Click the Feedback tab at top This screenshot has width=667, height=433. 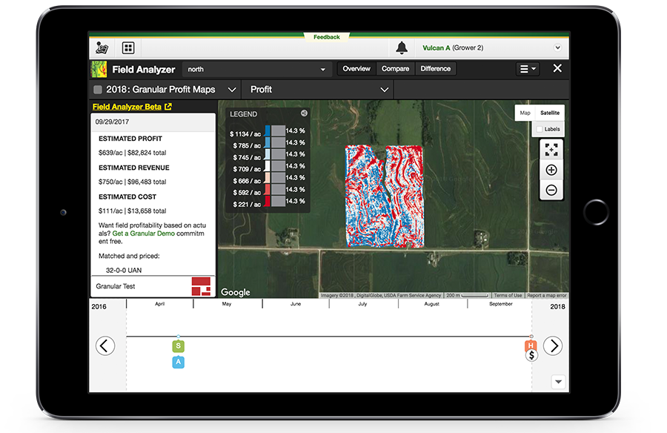pos(327,37)
